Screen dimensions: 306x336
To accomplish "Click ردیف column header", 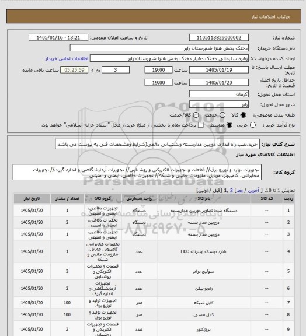I will tap(288, 199).
